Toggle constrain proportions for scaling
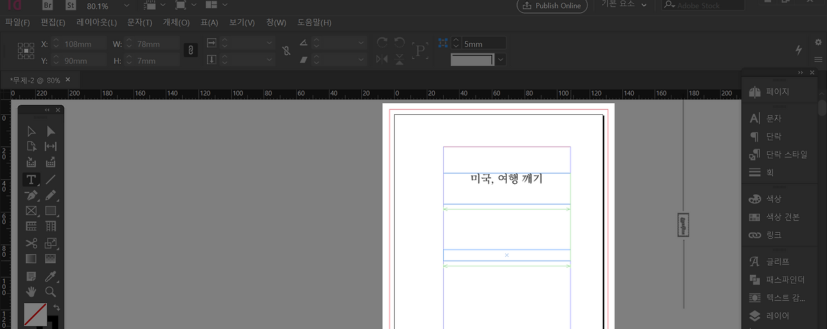Screen dimensions: 827x329 point(286,50)
